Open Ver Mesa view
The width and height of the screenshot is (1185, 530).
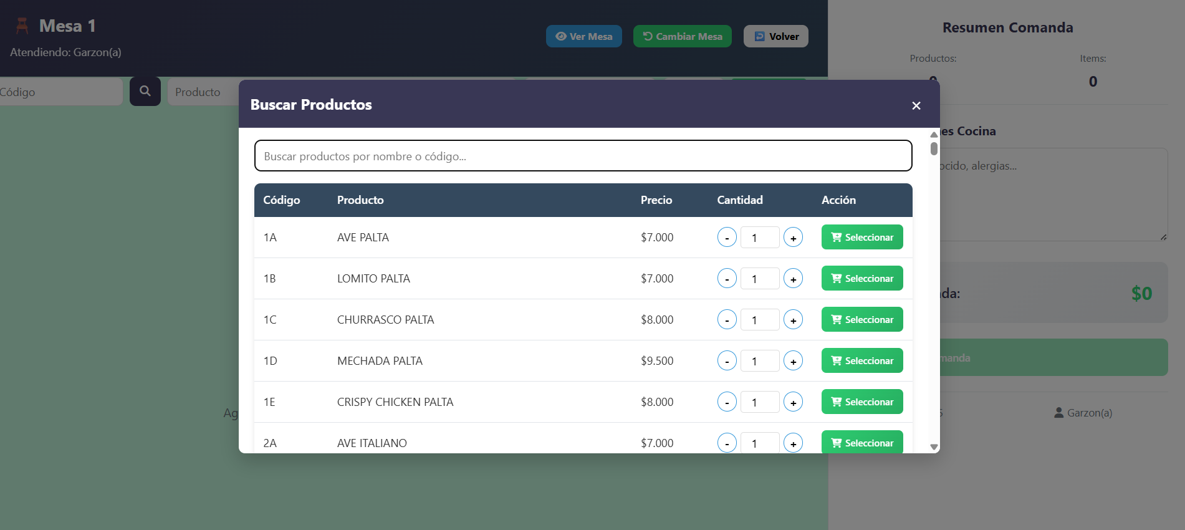(583, 36)
